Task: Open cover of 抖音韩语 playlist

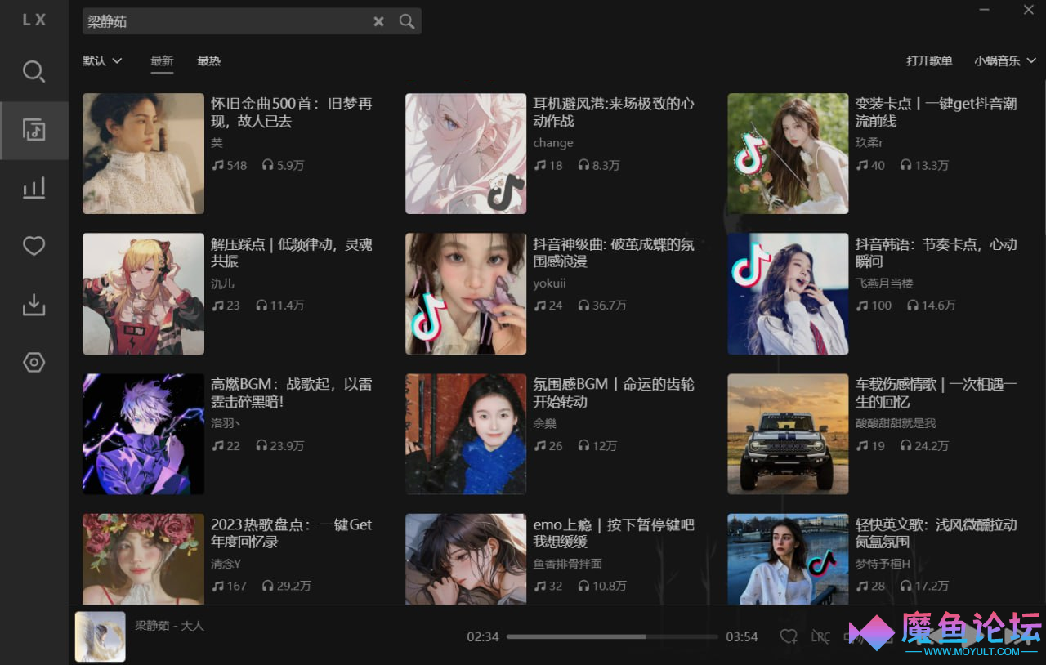Action: pyautogui.click(x=788, y=294)
